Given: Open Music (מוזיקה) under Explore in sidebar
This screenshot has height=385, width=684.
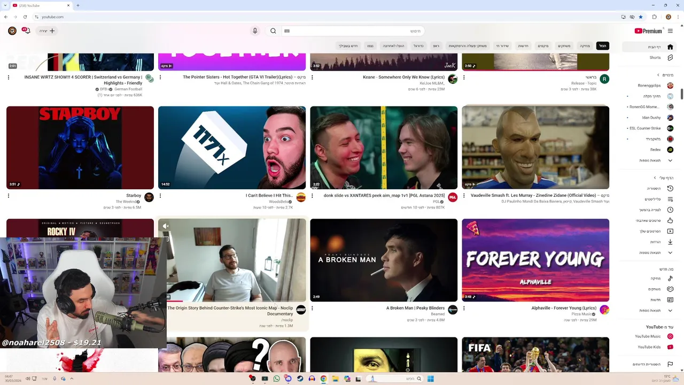Looking at the screenshot, I should click(x=655, y=279).
